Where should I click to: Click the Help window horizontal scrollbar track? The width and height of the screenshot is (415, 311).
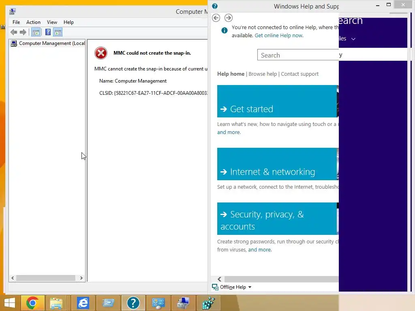pyautogui.click(x=281, y=279)
